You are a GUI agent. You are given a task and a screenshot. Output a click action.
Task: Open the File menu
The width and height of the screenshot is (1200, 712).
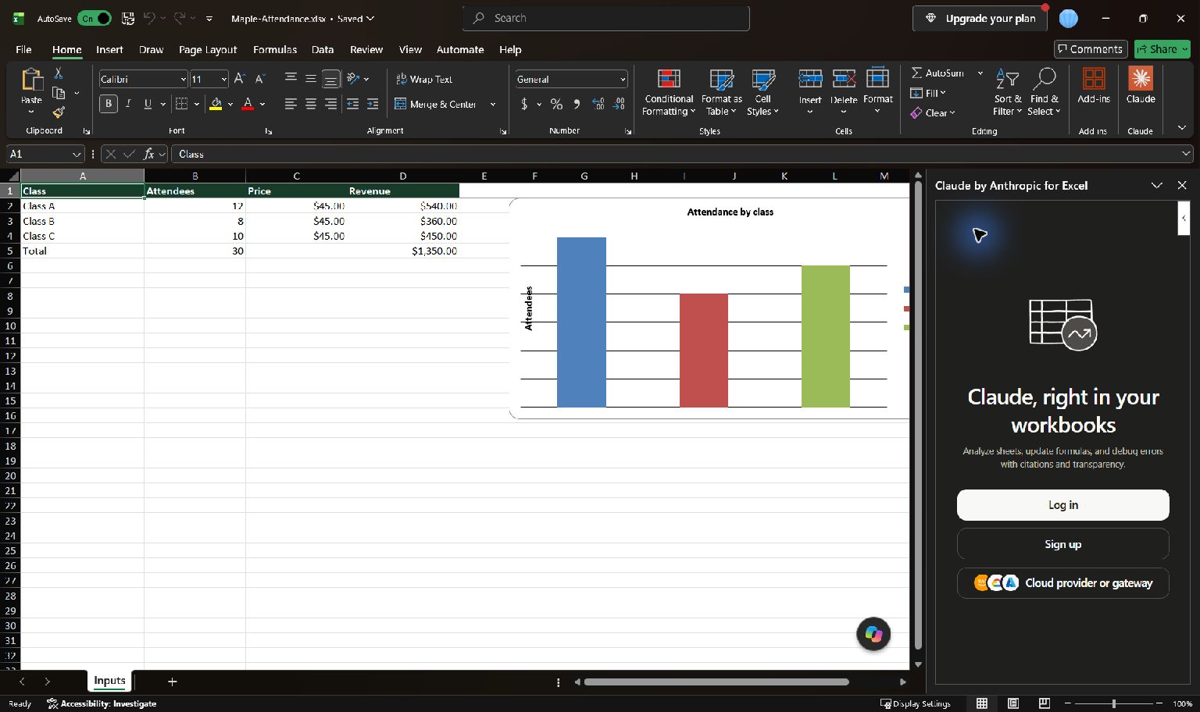(24, 49)
